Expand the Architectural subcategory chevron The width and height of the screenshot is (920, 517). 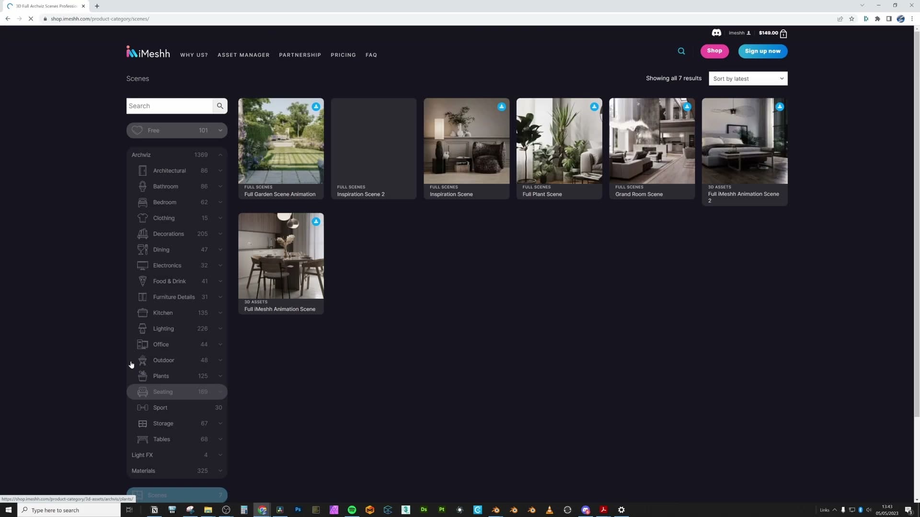[220, 170]
